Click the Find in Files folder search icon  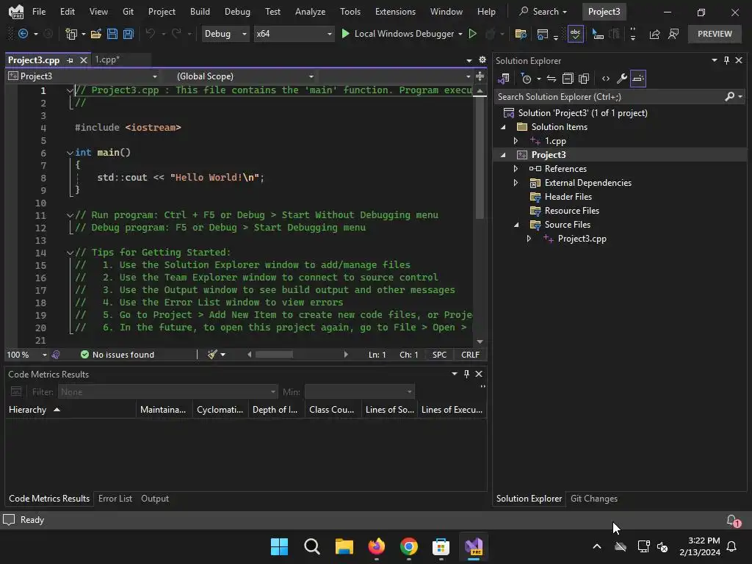pos(521,34)
